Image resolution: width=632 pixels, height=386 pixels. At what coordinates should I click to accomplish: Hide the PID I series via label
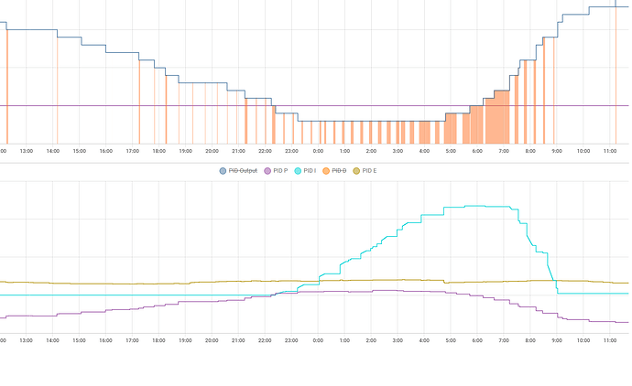point(310,171)
